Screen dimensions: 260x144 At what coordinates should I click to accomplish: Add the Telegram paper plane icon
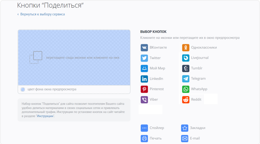(186, 79)
